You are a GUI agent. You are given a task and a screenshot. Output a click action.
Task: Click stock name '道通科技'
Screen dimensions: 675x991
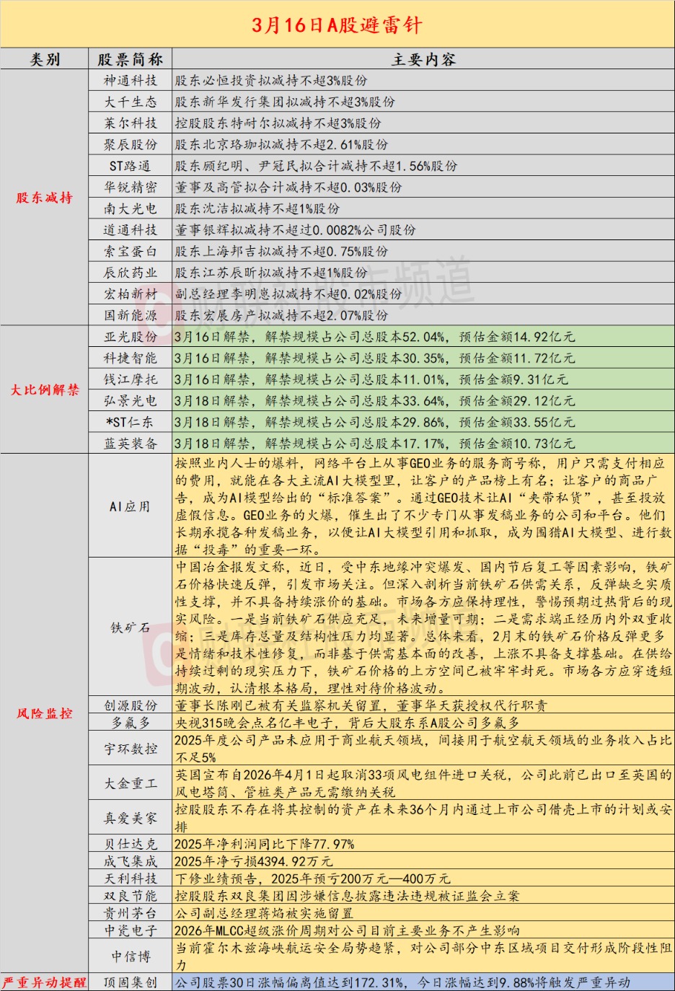130,229
